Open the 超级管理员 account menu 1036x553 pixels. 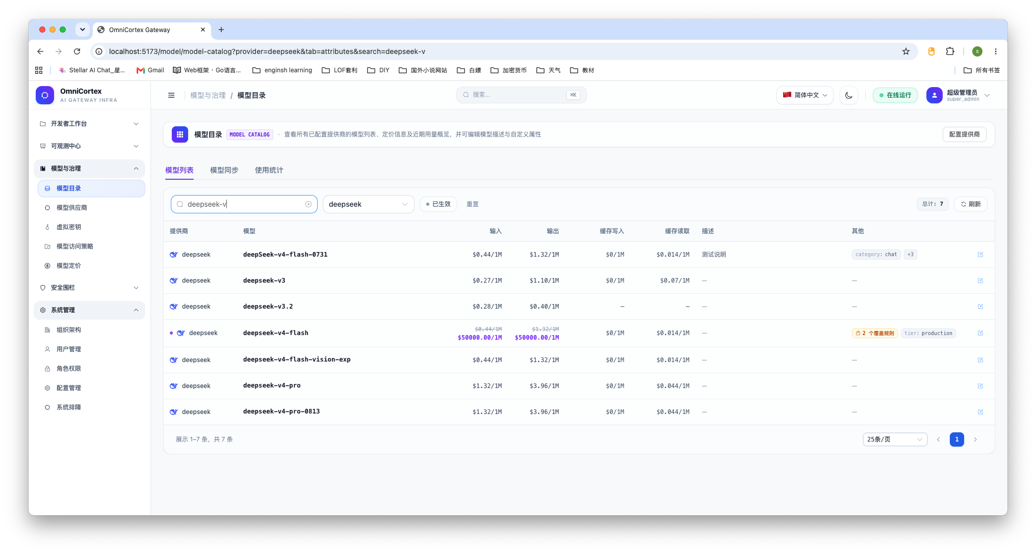tap(959, 95)
